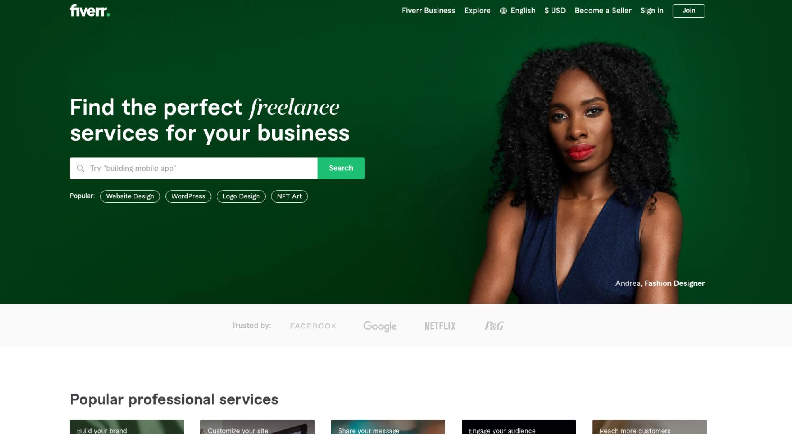Image resolution: width=792 pixels, height=434 pixels.
Task: Select the Become a Seller link
Action: click(x=603, y=11)
